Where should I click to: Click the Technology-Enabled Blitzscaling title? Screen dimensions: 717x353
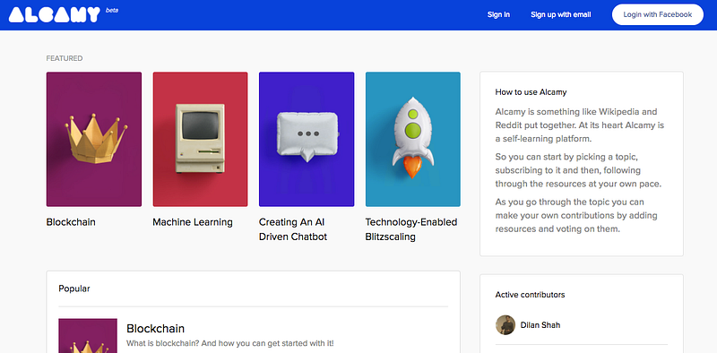[x=411, y=229]
